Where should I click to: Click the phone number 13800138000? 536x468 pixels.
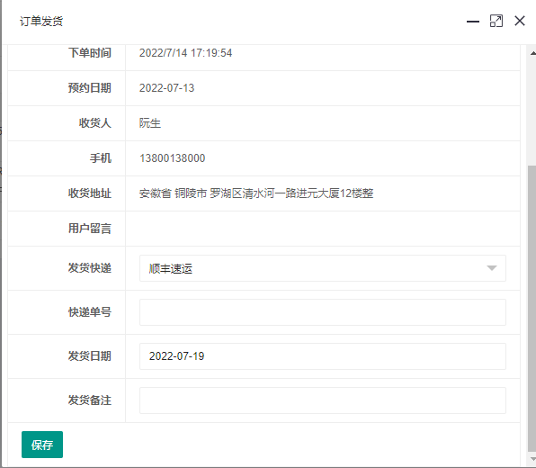click(x=172, y=158)
